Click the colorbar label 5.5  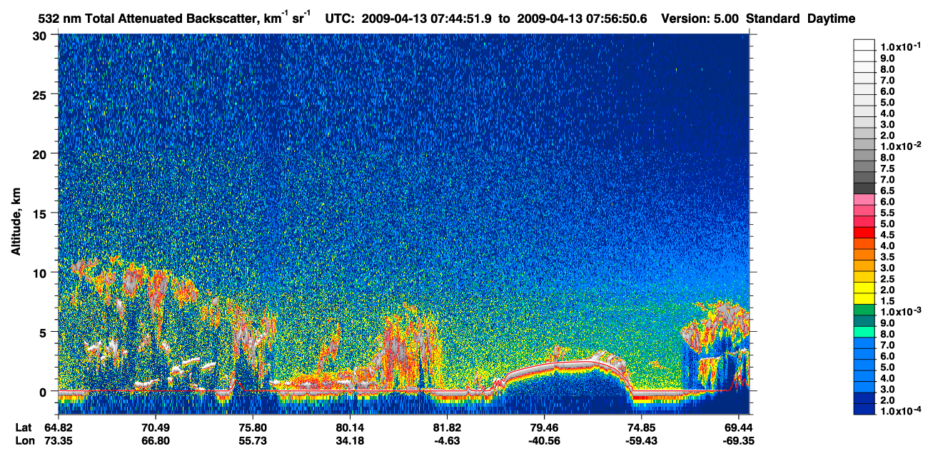coord(887,213)
